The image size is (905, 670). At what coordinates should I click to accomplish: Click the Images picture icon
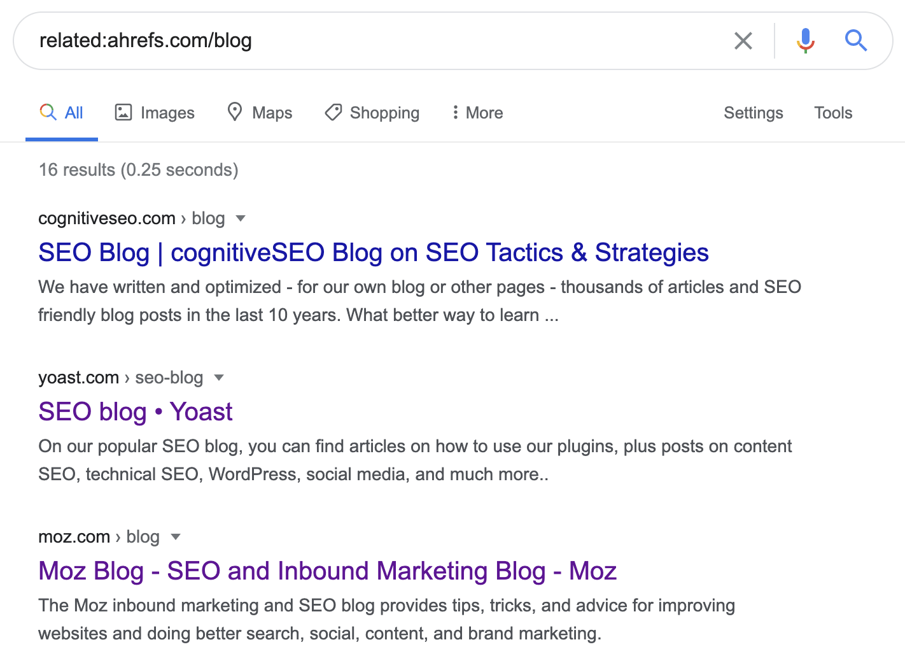123,113
